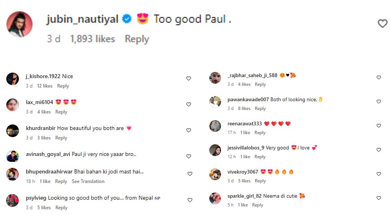Reply to jubin_nautiyal's comment
Screen dimensions: 390x219
(x=137, y=39)
